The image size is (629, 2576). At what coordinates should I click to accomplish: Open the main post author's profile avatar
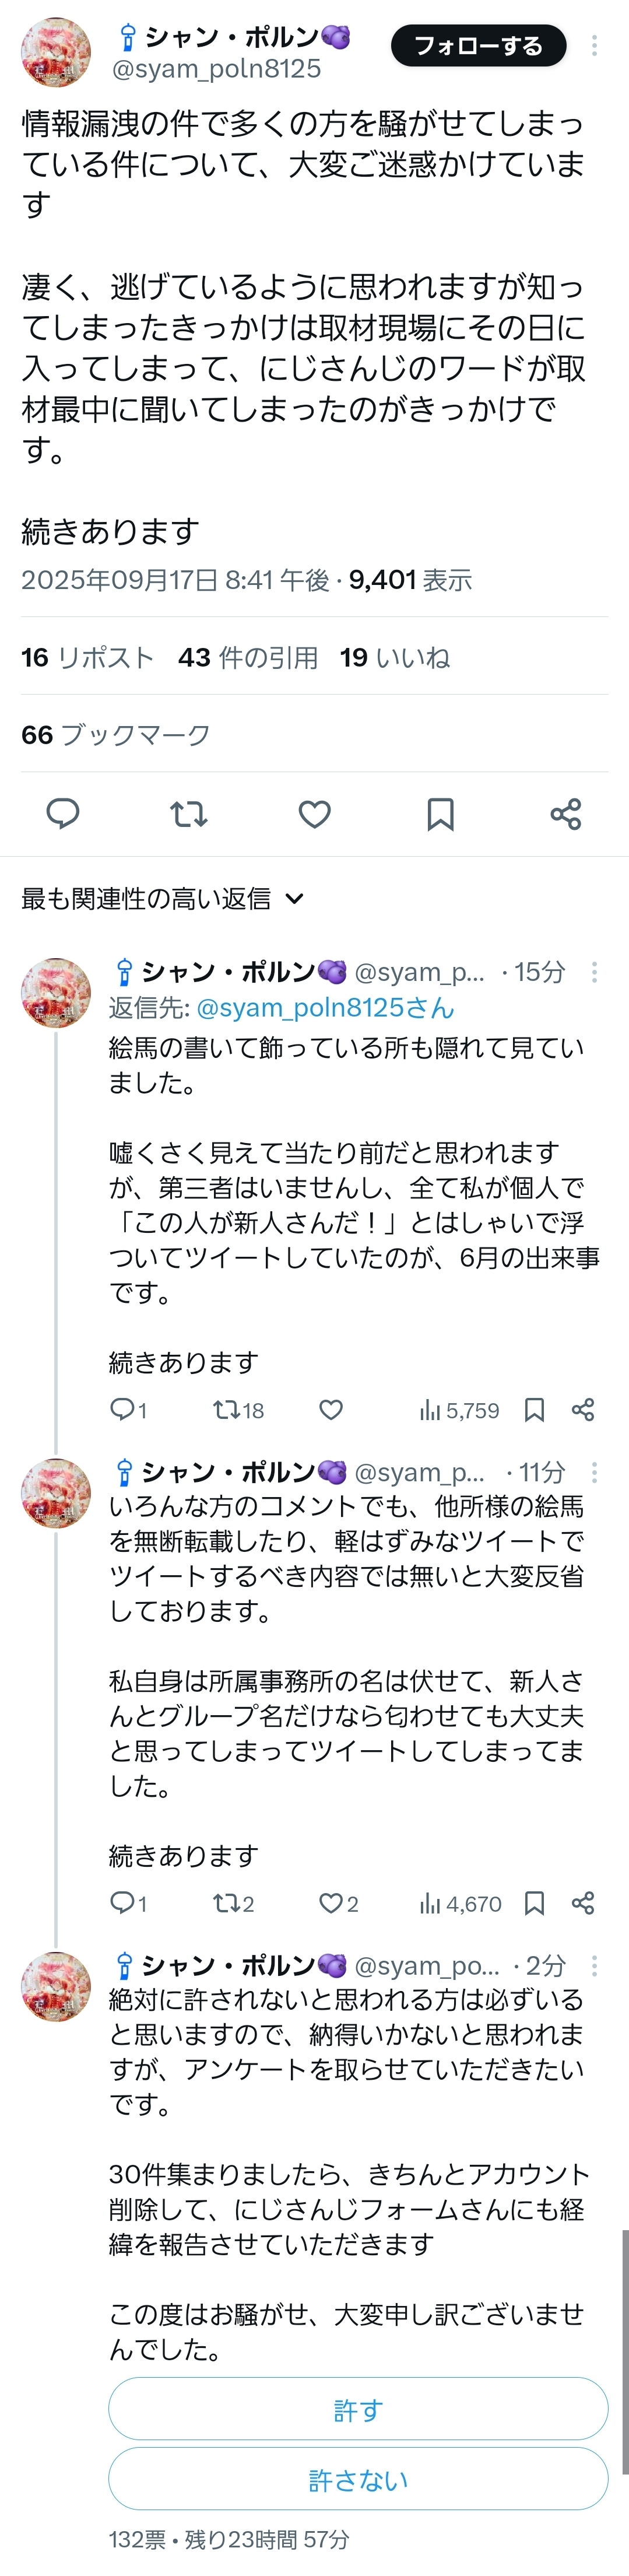tap(56, 52)
